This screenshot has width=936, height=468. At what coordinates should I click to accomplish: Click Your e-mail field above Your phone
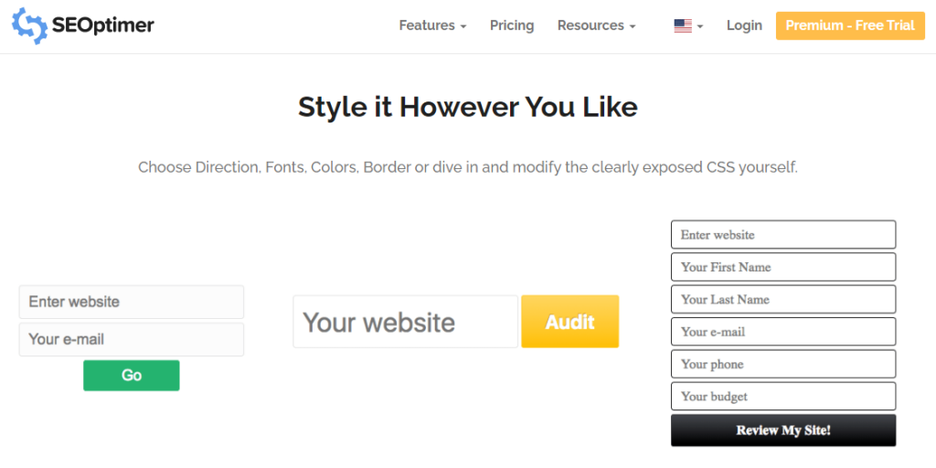(783, 332)
